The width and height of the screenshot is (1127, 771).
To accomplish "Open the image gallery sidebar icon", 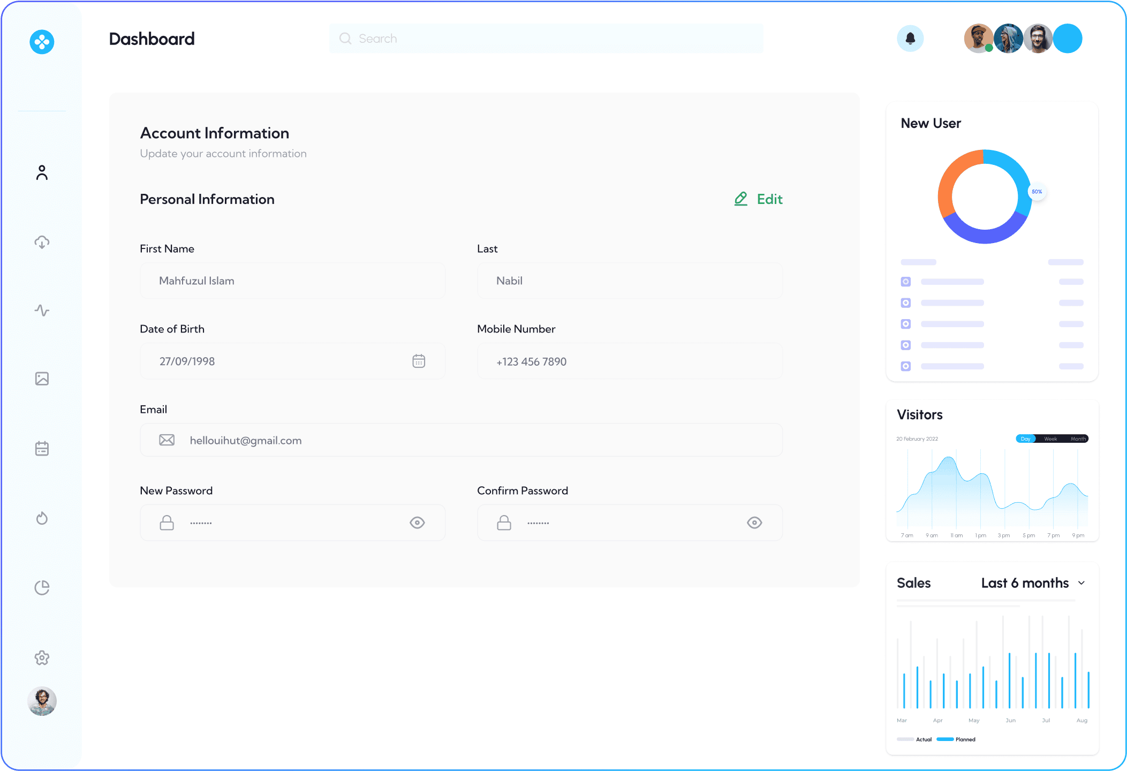I will 42,379.
